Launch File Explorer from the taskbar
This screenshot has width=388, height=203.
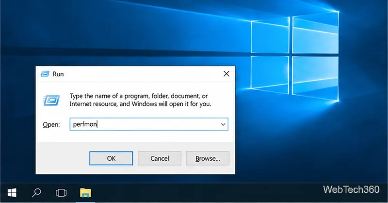(x=86, y=193)
